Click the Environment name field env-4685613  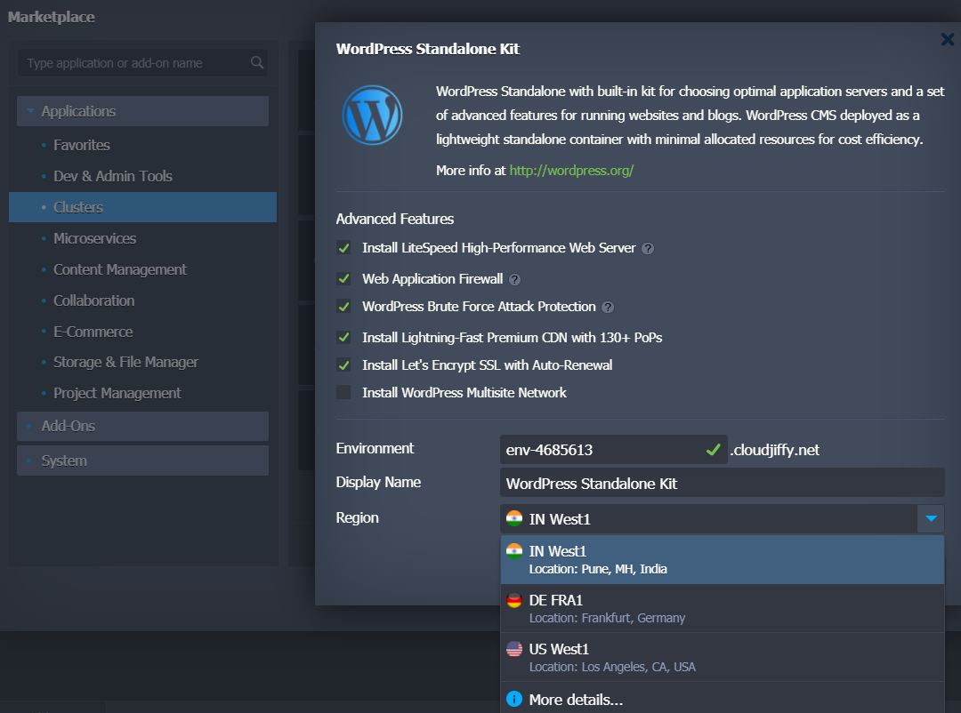[613, 450]
